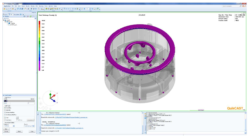Image resolution: width=251 pixels, height=137 pixels.
Task: Click the Generate button
Action: [x=30, y=120]
